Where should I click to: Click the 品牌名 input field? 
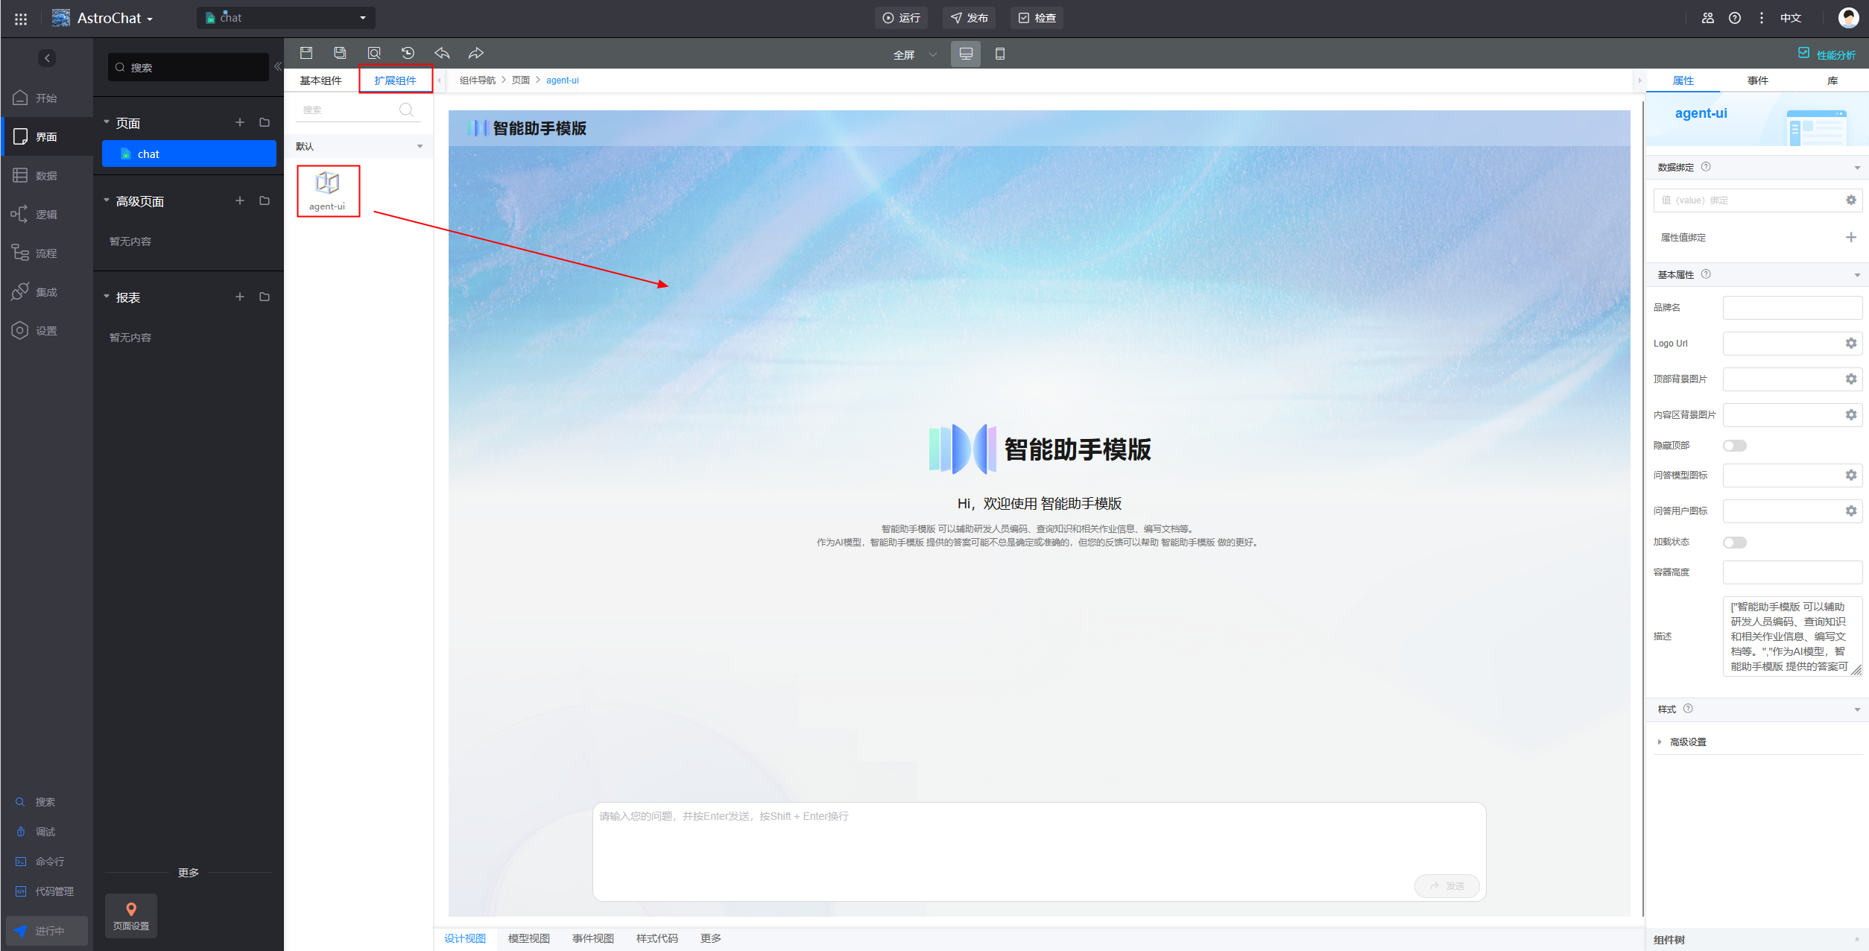click(x=1792, y=307)
